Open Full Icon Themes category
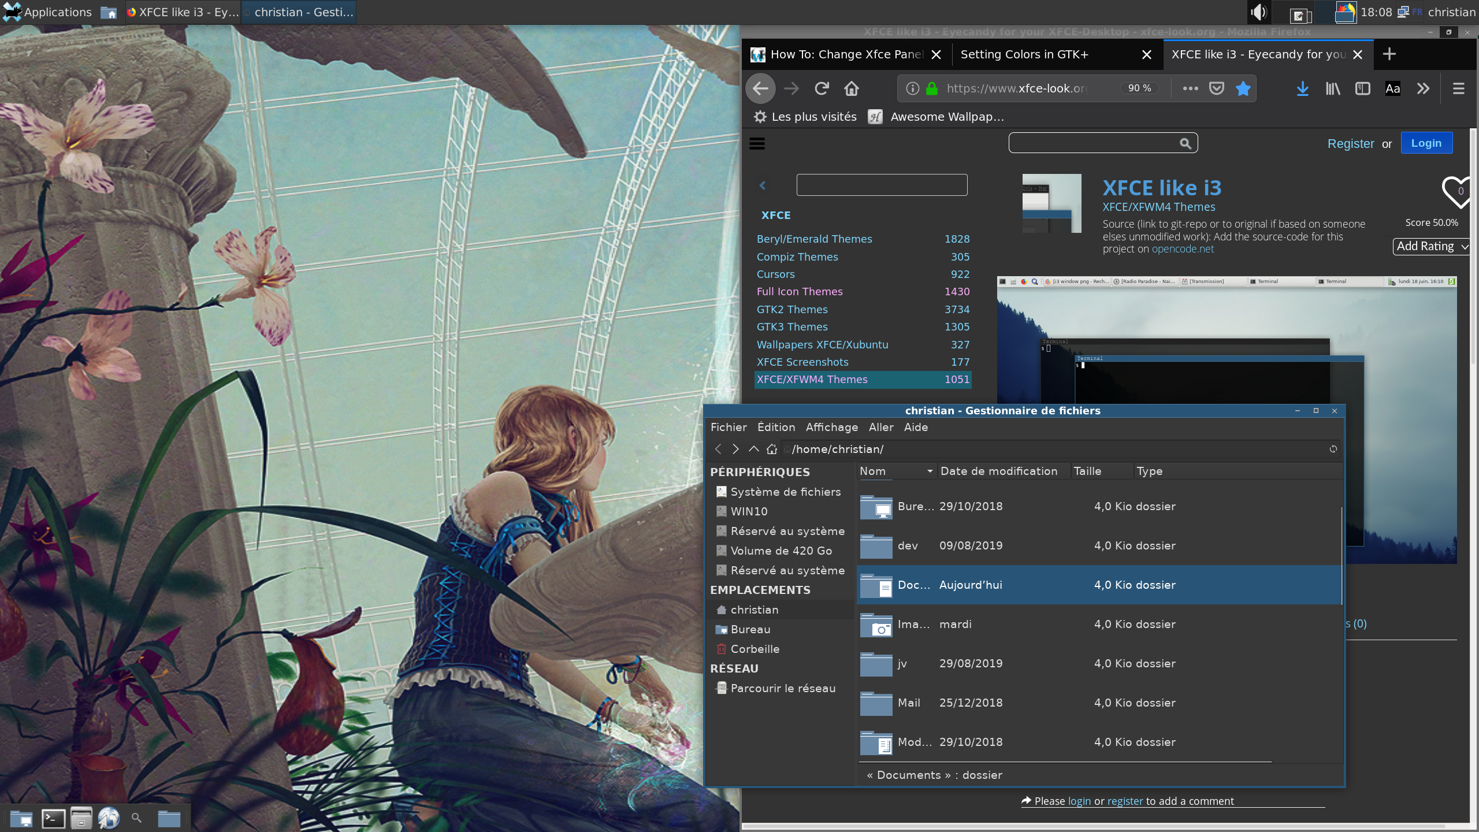The height and width of the screenshot is (832, 1479). click(800, 291)
